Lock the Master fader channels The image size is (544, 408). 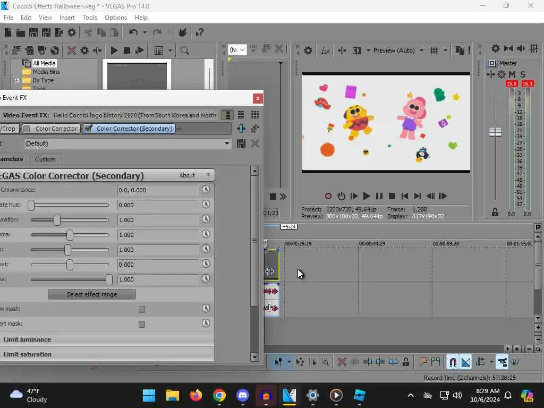[x=495, y=212]
